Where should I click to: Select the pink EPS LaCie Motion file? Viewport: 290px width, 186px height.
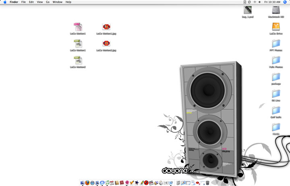pyautogui.click(x=78, y=27)
